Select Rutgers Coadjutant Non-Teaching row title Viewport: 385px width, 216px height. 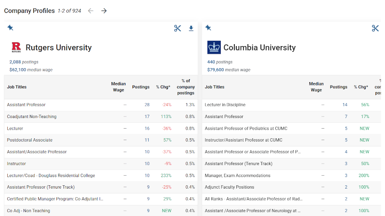32,117
